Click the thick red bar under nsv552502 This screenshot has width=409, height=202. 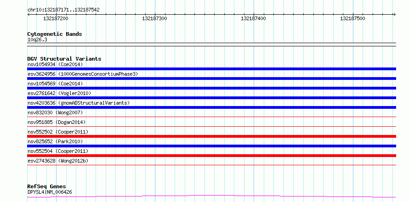click(211, 136)
